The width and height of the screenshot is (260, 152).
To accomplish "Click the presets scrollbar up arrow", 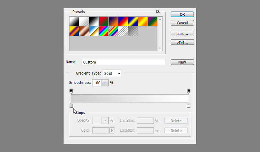I will 160,20.
